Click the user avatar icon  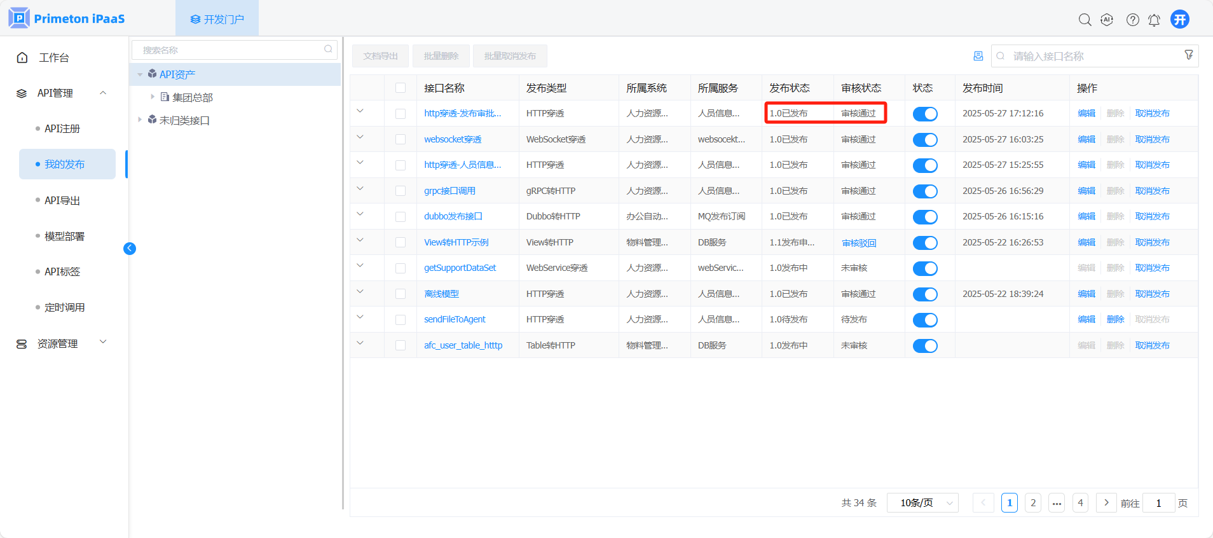(1180, 19)
